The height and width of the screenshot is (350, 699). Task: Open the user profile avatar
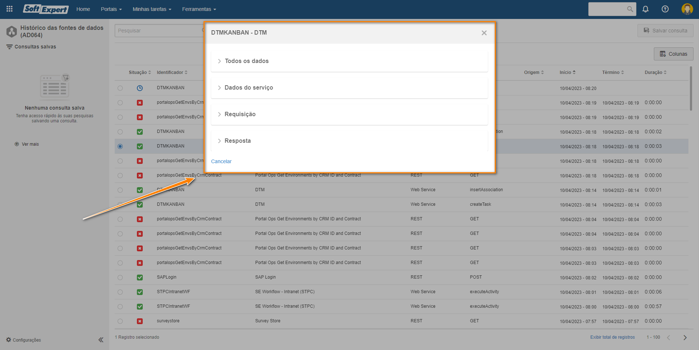pyautogui.click(x=687, y=9)
